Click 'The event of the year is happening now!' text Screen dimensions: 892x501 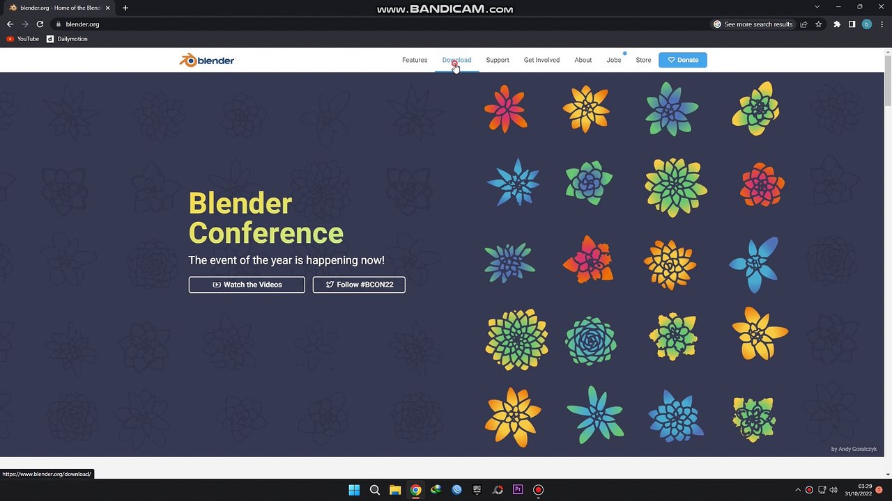286,260
